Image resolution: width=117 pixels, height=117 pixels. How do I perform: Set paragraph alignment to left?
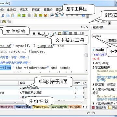(65, 33)
